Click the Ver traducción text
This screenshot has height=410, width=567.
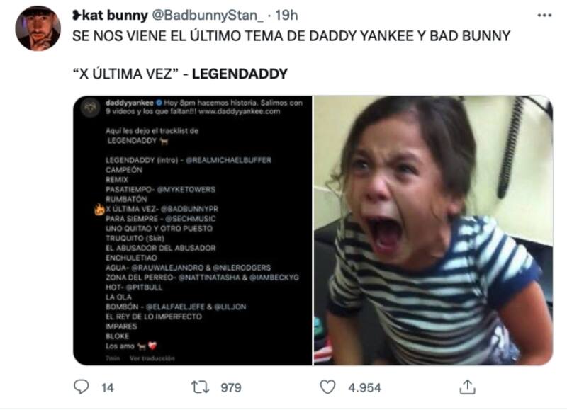[x=152, y=358]
